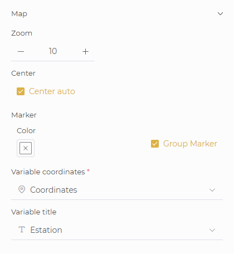Viewport: 234px width, 254px height.
Task: Click the Zoom label
Action: pyautogui.click(x=22, y=33)
